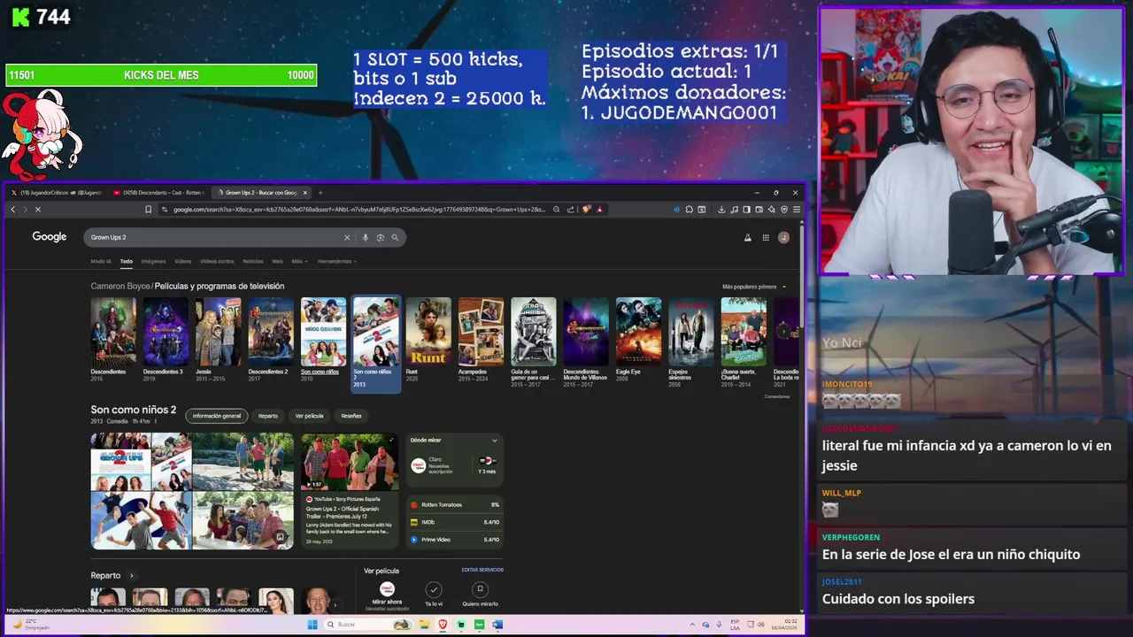The height and width of the screenshot is (637, 1133).
Task: Open Más populares primero sort dropdown
Action: pos(754,287)
